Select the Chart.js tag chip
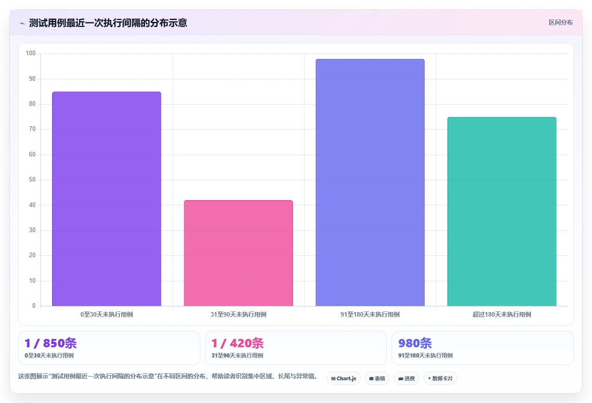Image resolution: width=592 pixels, height=403 pixels. [x=344, y=378]
